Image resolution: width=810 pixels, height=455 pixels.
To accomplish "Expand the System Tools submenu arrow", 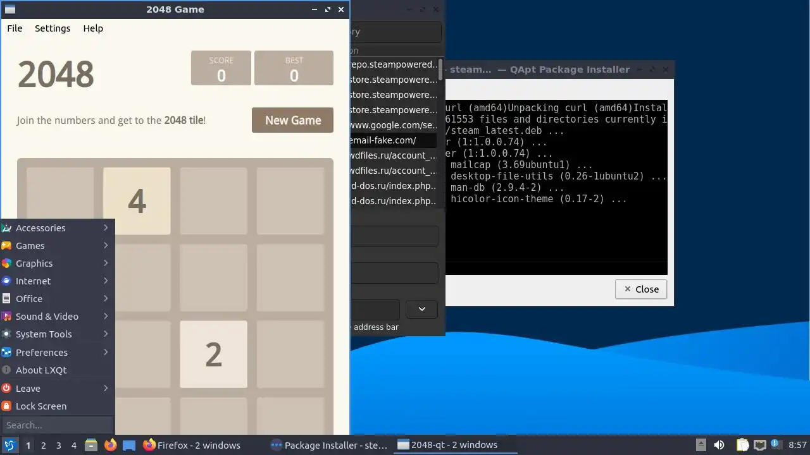I will [106, 334].
